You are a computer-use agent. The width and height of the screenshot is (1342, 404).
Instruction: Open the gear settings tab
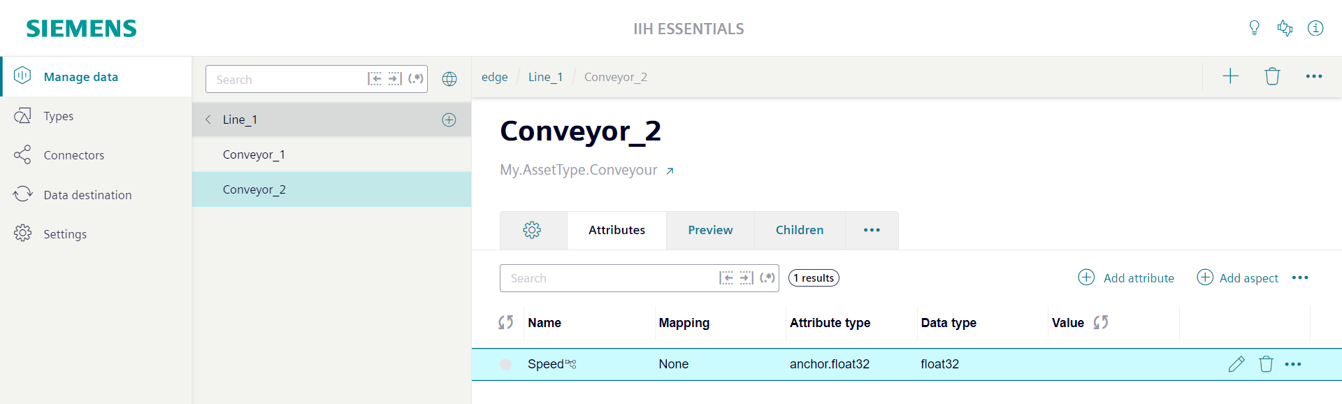(533, 230)
